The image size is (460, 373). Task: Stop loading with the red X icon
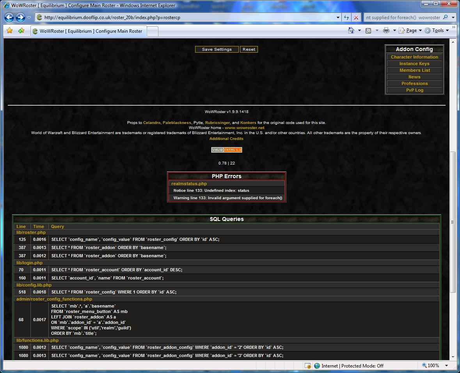pyautogui.click(x=356, y=18)
